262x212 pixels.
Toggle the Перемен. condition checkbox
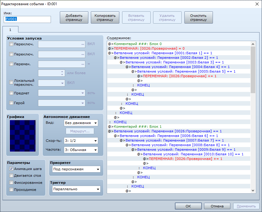(11, 64)
